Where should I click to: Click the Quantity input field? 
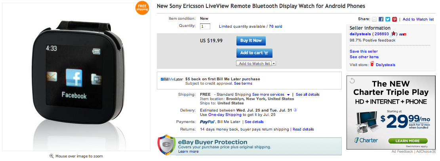pos(205,27)
